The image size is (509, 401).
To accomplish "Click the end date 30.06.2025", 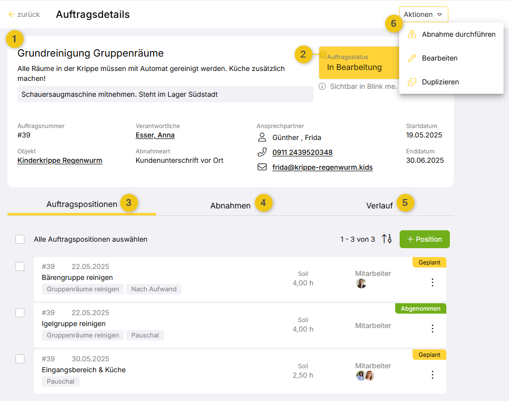I will (x=425, y=160).
